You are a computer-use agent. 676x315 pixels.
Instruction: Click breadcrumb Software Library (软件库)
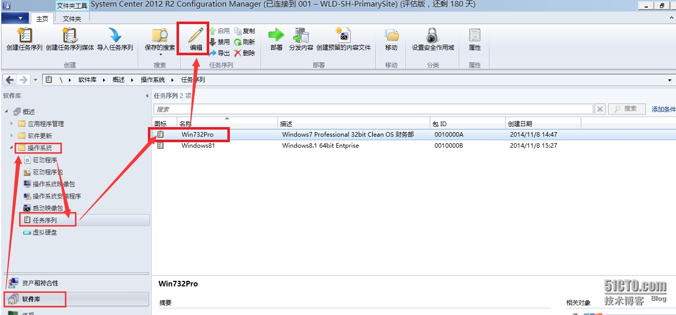pyautogui.click(x=87, y=80)
